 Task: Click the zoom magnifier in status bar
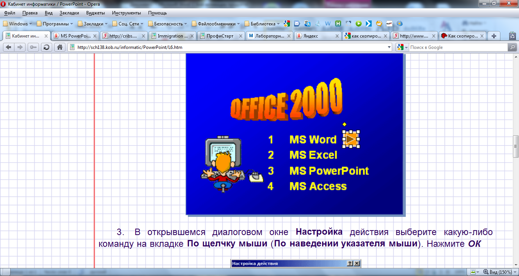(x=486, y=272)
